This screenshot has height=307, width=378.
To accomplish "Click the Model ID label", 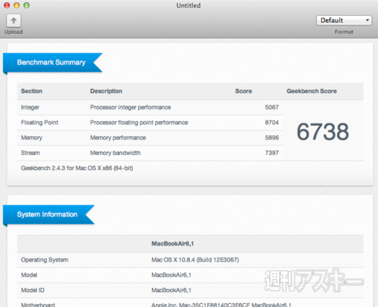I will coord(32,290).
